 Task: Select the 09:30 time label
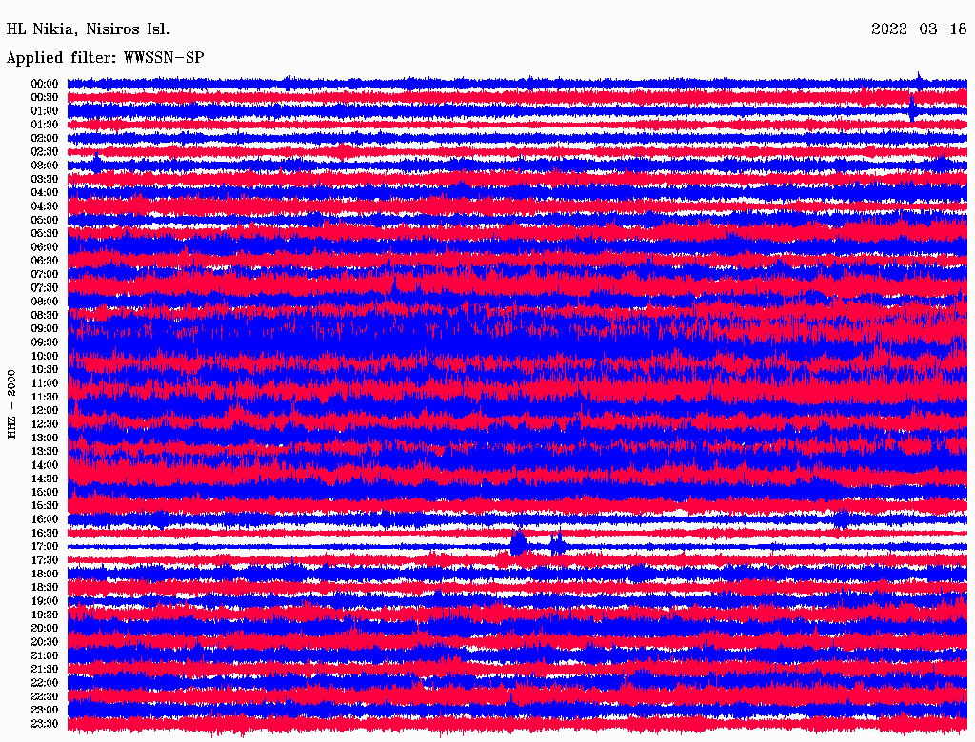pyautogui.click(x=44, y=342)
